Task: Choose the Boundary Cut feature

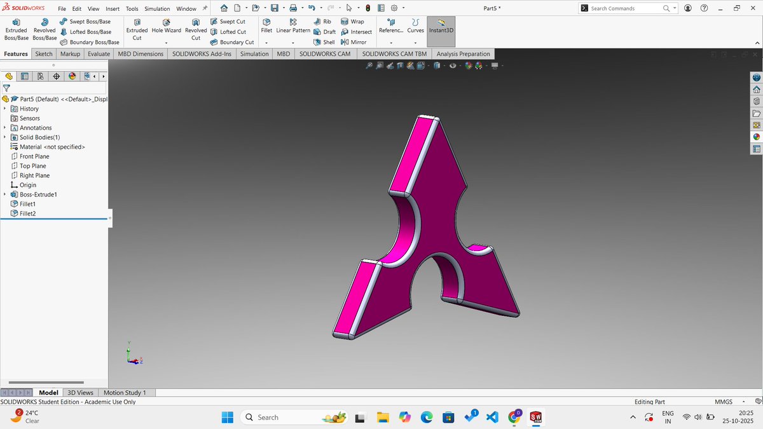Action: 232,42
